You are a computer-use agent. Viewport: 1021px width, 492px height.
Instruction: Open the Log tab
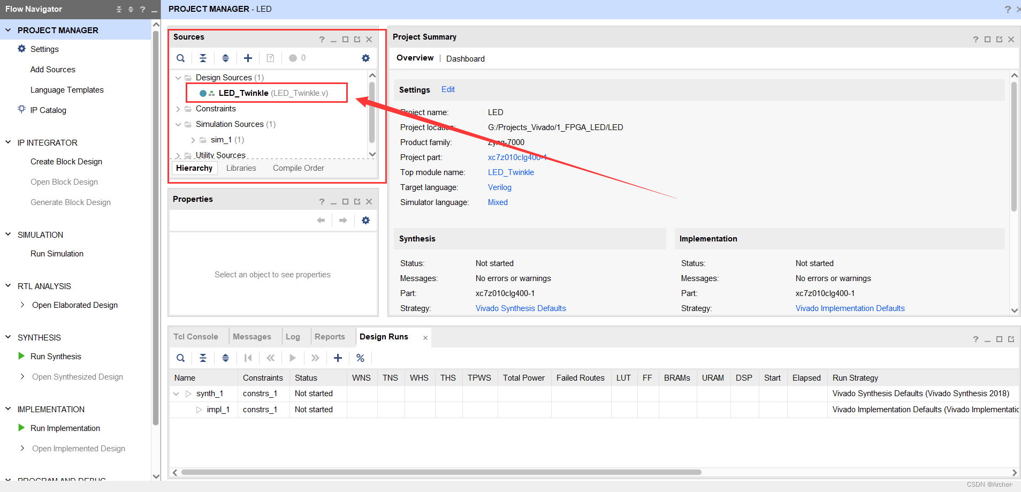click(293, 337)
